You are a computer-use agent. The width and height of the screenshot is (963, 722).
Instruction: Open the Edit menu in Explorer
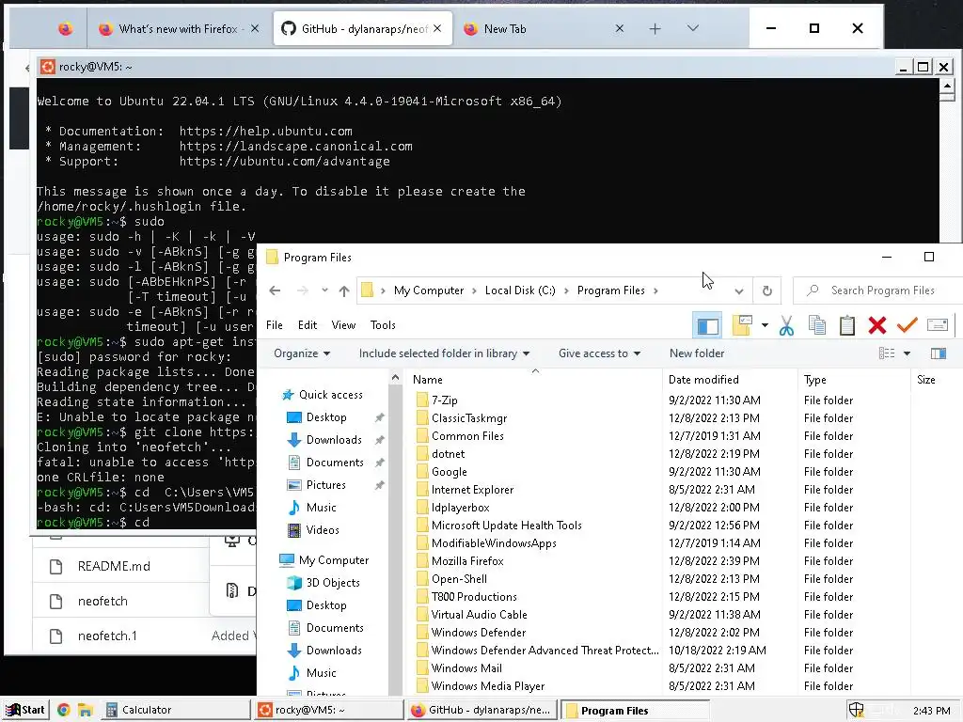[x=308, y=325]
